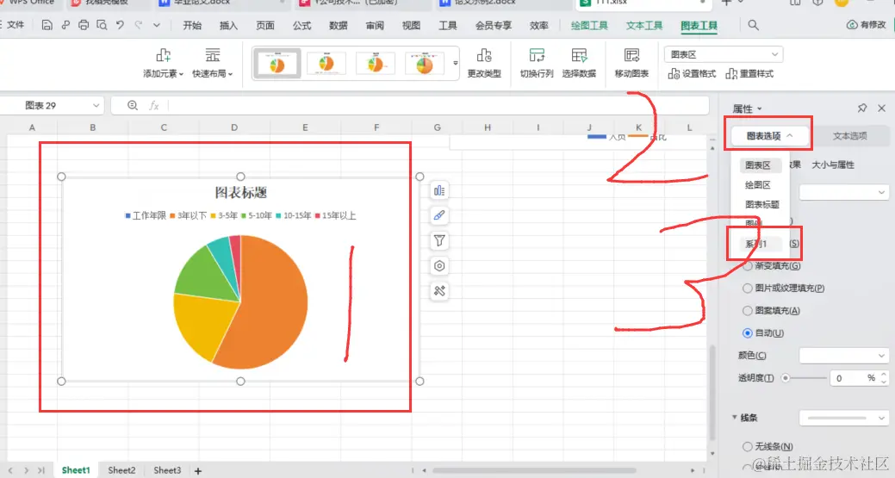Select the fourth chart style thumbnail
The width and height of the screenshot is (895, 478).
(x=424, y=64)
